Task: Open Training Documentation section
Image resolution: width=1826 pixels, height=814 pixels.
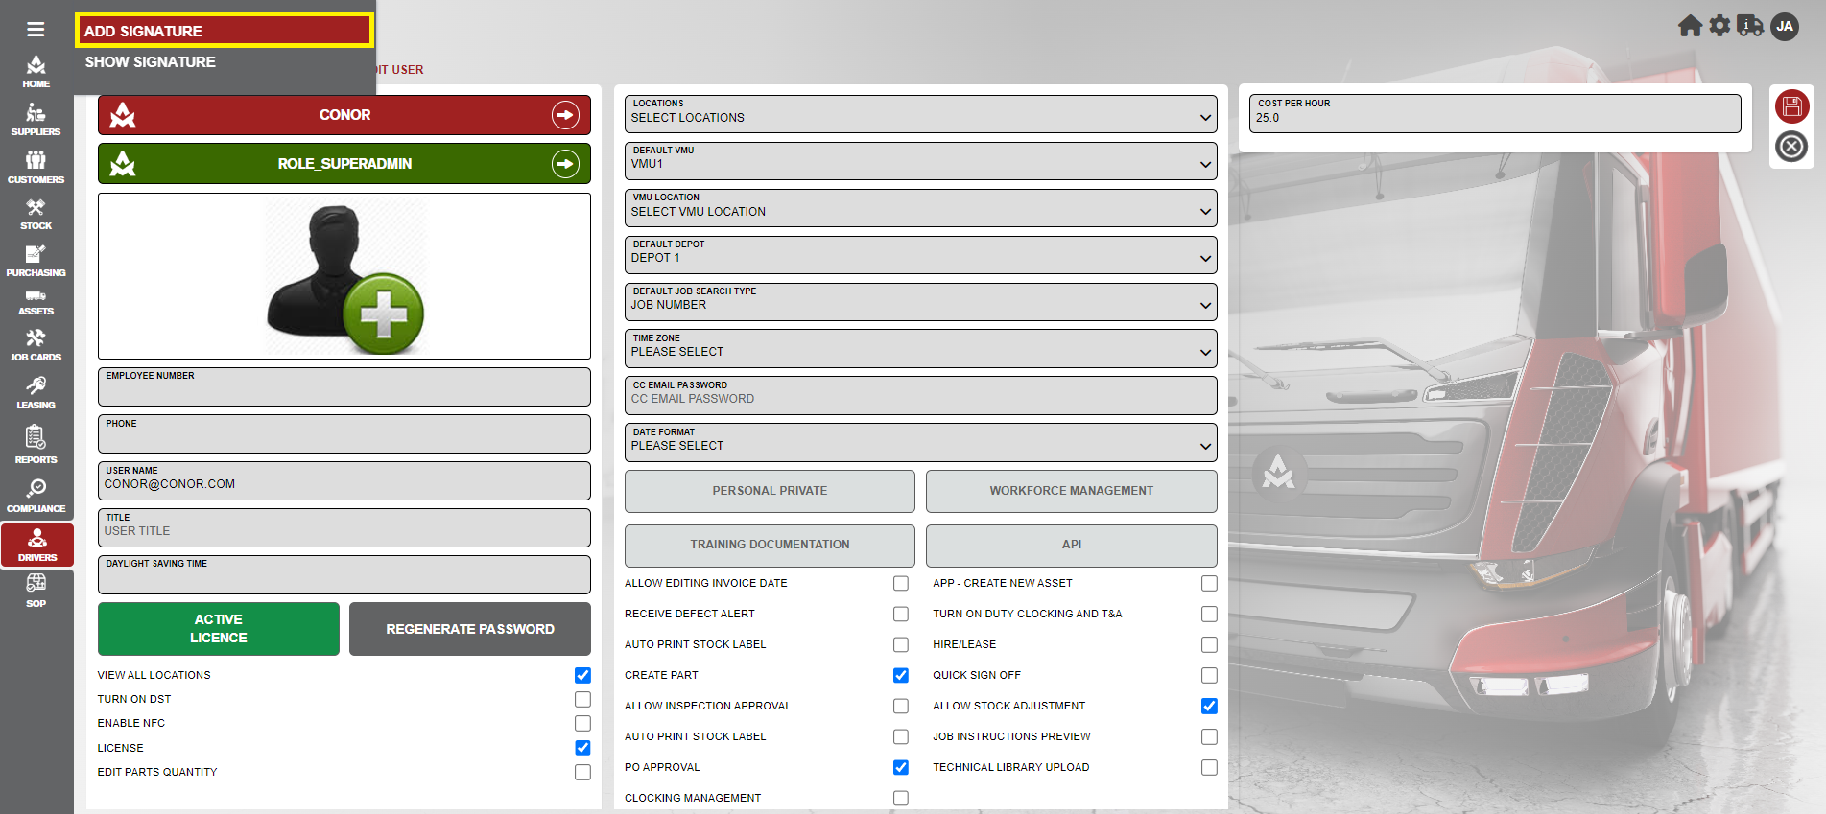Action: [x=770, y=545]
